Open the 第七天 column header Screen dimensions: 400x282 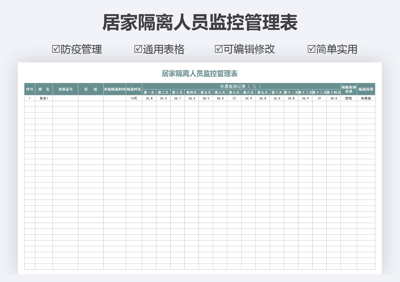(234, 92)
